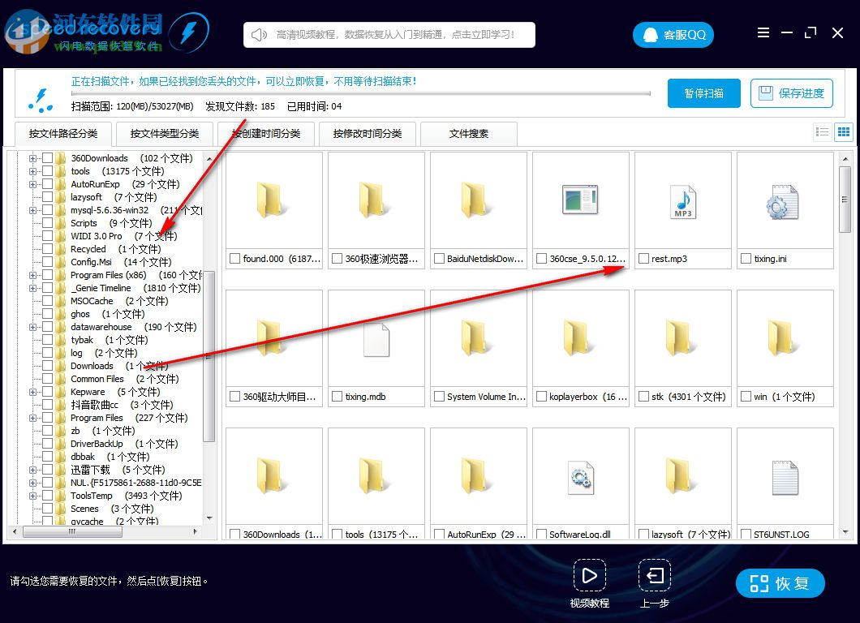Open the hamburger menu icon
Viewport: 860px width, 623px height.
pos(763,33)
